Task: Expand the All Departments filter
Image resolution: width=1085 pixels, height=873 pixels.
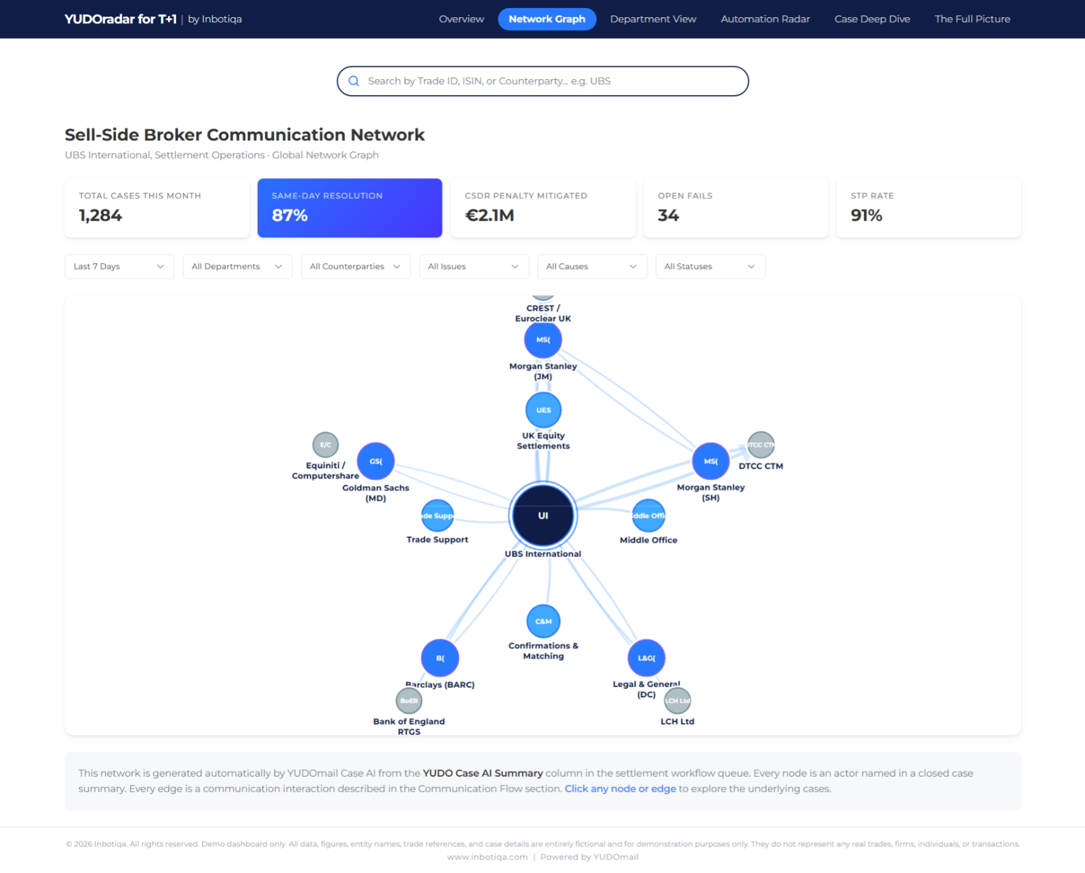Action: pyautogui.click(x=237, y=266)
